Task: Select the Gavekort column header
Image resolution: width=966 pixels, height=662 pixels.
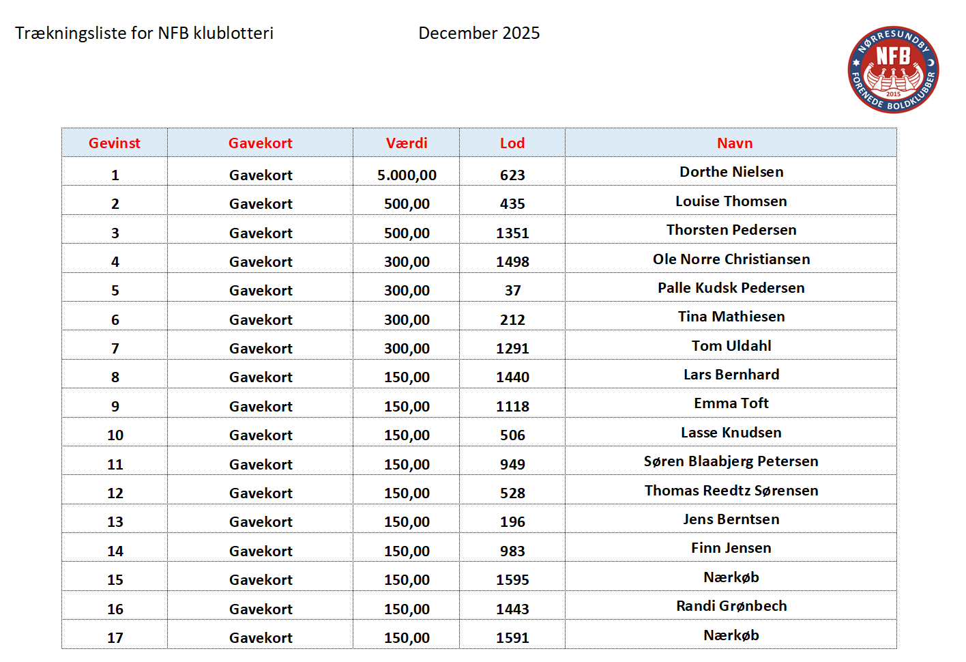Action: pos(260,143)
